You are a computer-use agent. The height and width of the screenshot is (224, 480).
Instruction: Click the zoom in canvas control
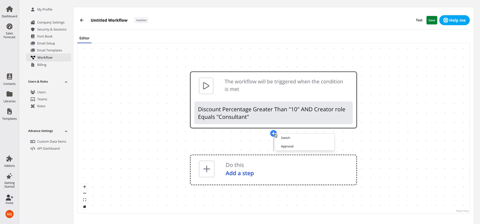85,187
